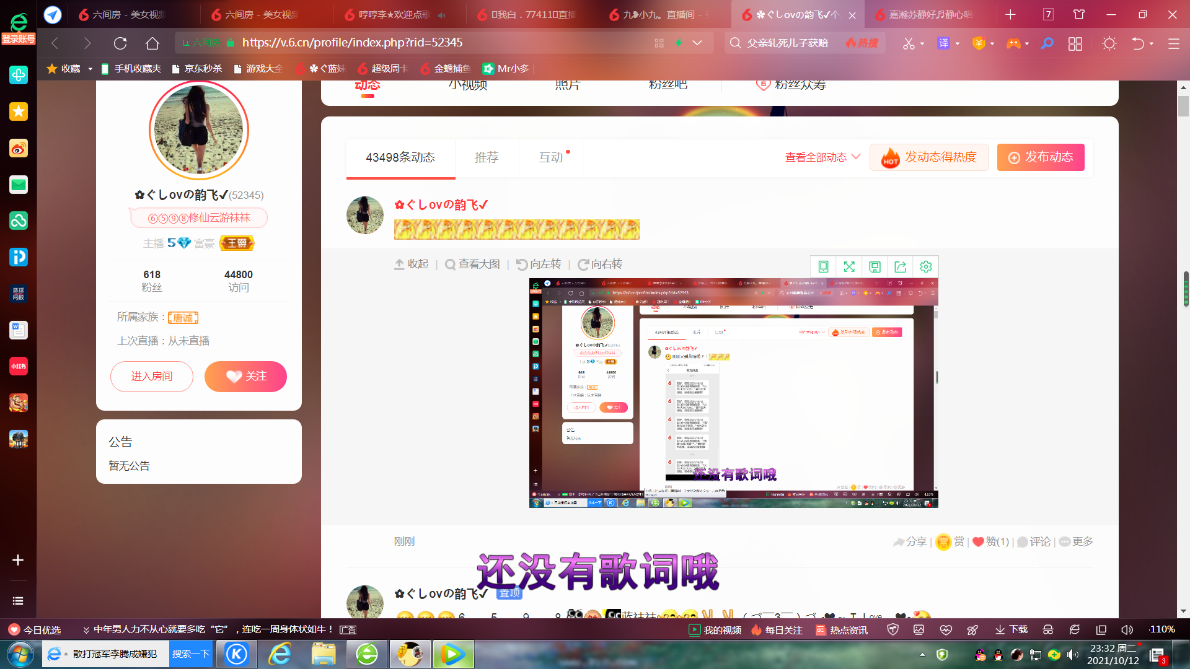
Task: Expand the news ticker chevron in status bar
Action: [86, 629]
